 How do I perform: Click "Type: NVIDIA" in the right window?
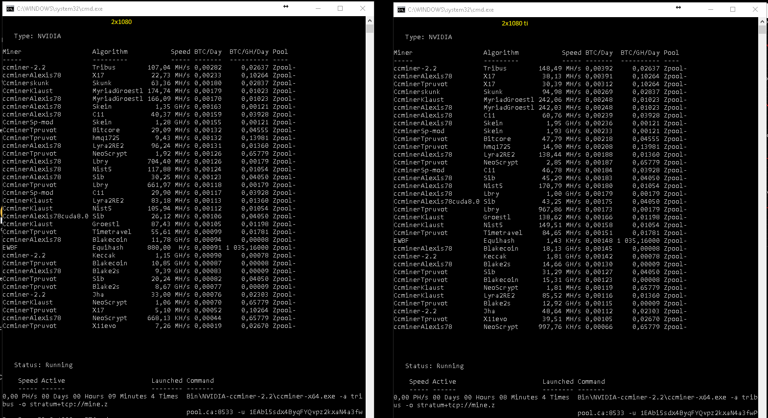pos(429,37)
